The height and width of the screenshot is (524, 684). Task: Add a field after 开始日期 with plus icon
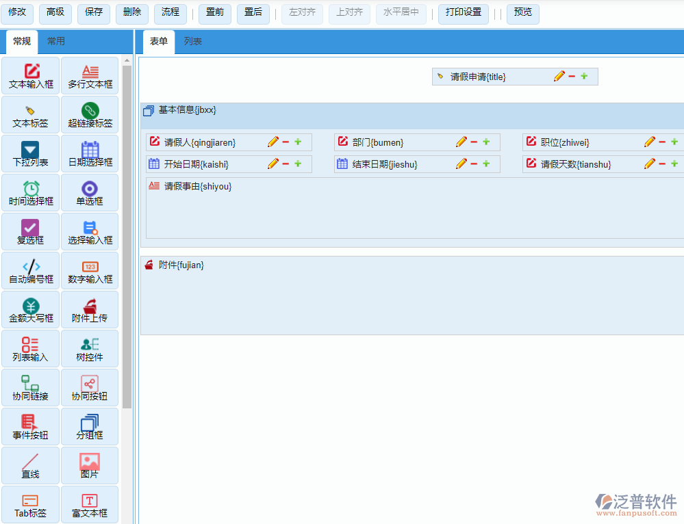coord(298,164)
